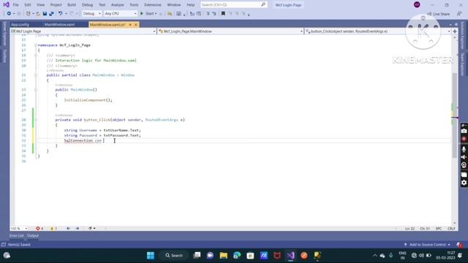
Task: Click the Live Share button
Action: (x=439, y=14)
